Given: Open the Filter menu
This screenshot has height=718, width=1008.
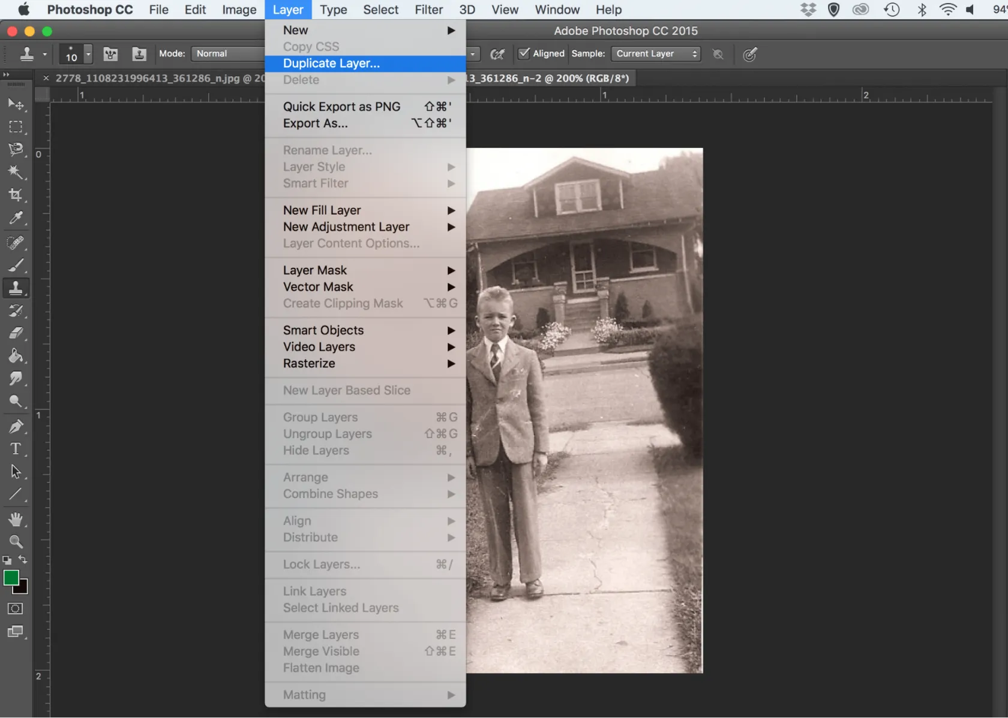Looking at the screenshot, I should pos(428,10).
